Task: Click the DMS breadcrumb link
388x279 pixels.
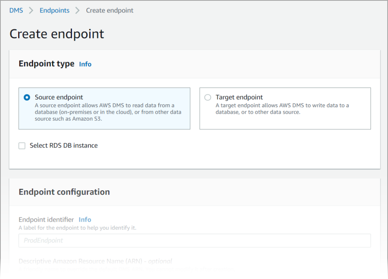Action: point(16,11)
